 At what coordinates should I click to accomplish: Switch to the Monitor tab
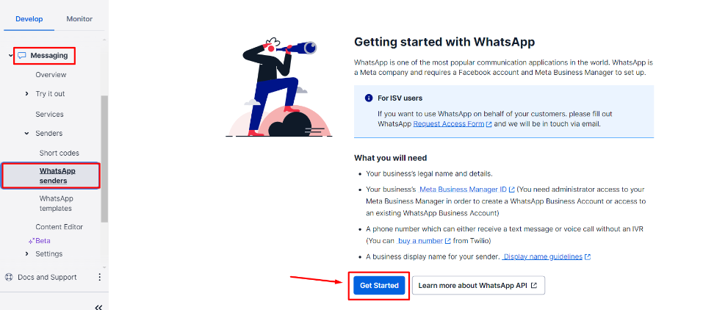(79, 19)
